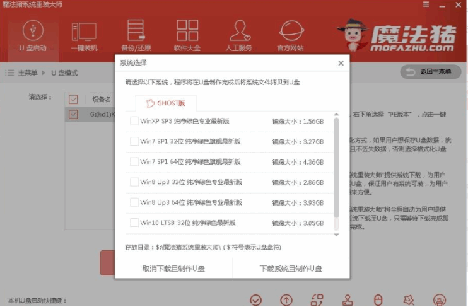Click the 本机U盘启动快捷键 label
Screen dimensions: 468x307
point(37,301)
